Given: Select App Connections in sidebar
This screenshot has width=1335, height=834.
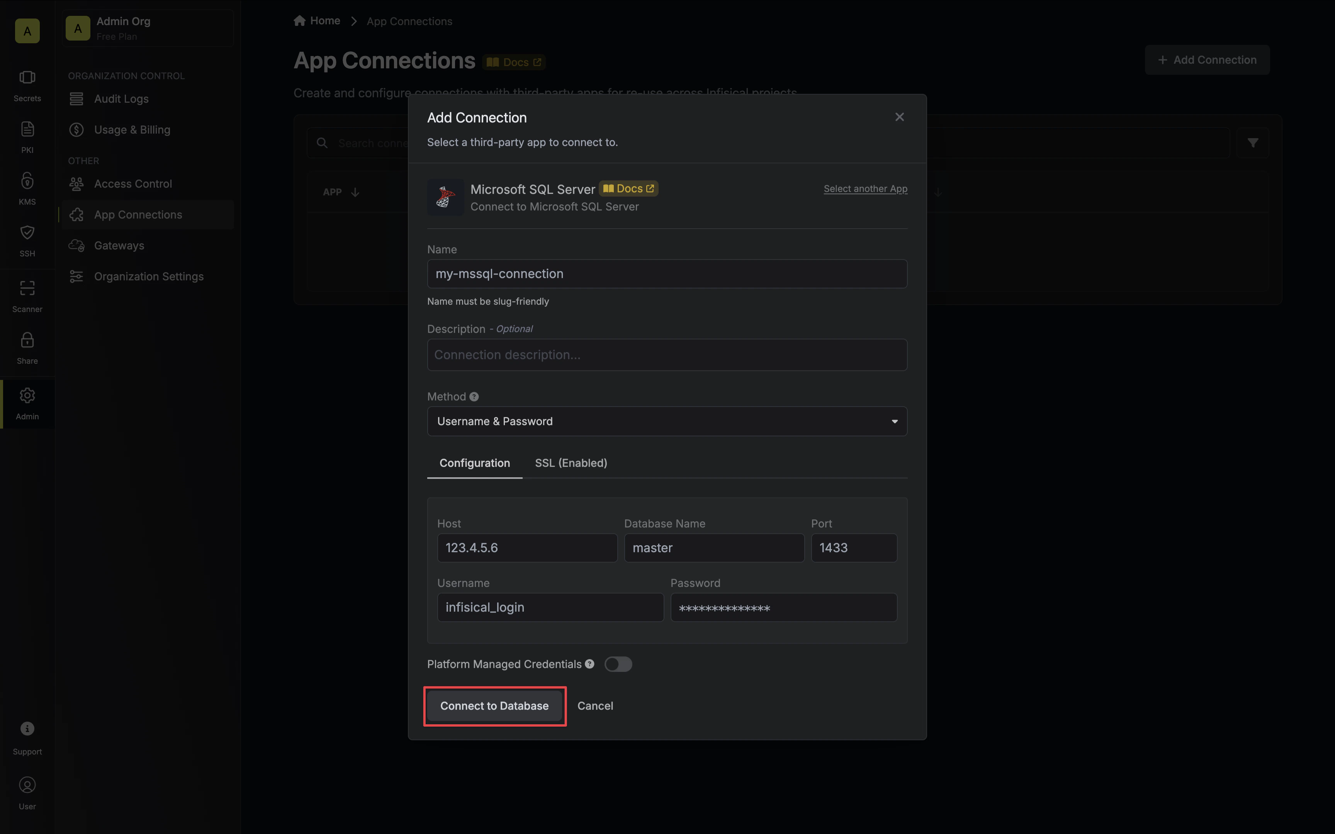Looking at the screenshot, I should coord(148,215).
